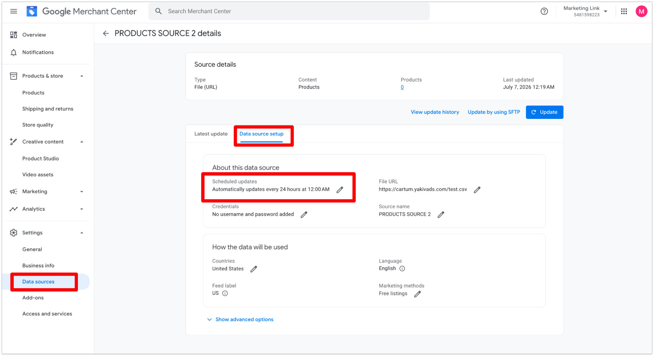Select the Data source setup tab
Screen dimensions: 654x356
click(x=261, y=134)
